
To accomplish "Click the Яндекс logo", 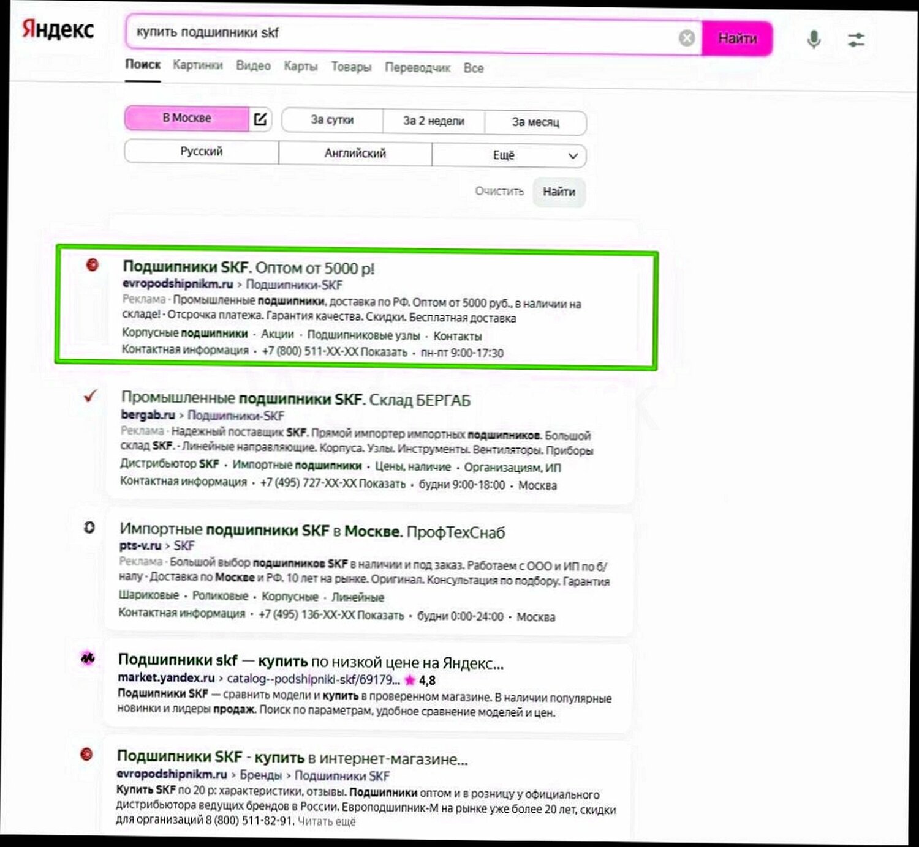I will (x=58, y=29).
